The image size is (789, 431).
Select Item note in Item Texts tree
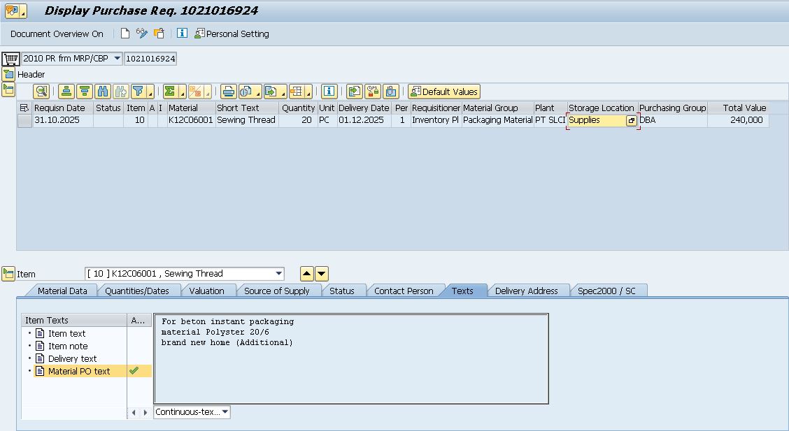[68, 346]
